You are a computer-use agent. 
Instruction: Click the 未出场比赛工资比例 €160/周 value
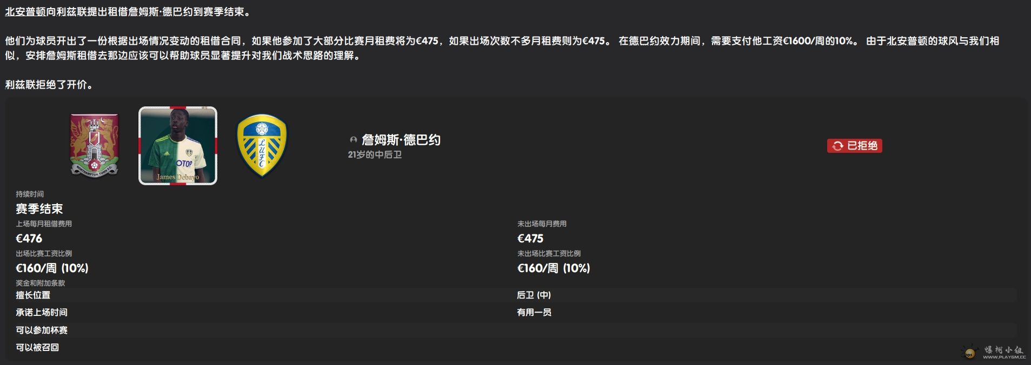tap(554, 268)
